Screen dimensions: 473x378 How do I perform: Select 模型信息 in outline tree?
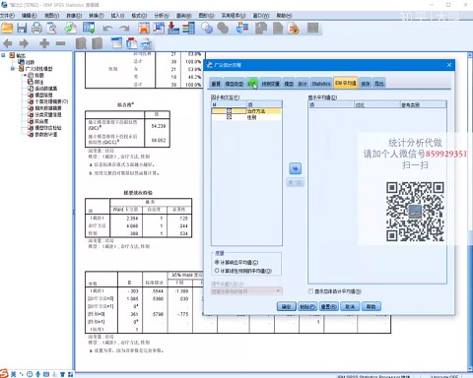[x=43, y=94]
